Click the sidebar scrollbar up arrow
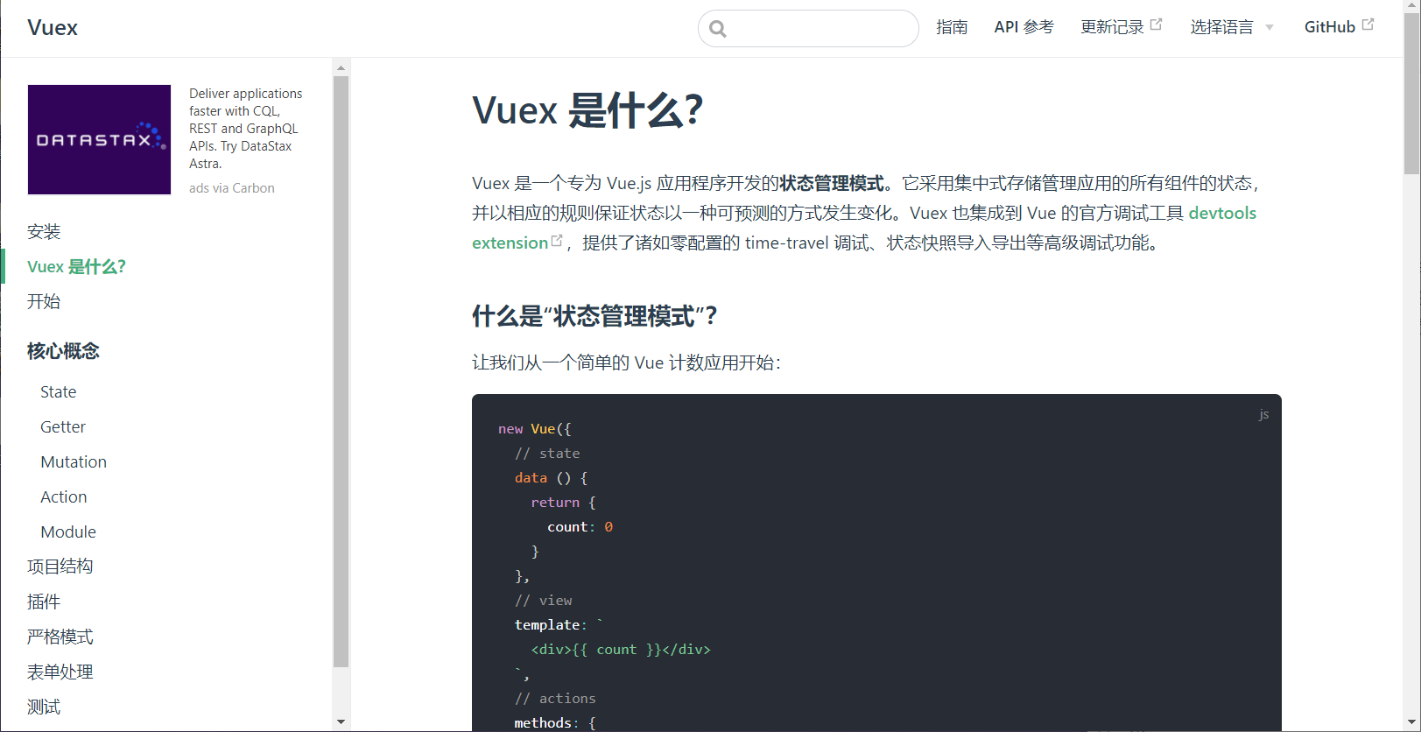Image resolution: width=1421 pixels, height=732 pixels. coord(341,67)
